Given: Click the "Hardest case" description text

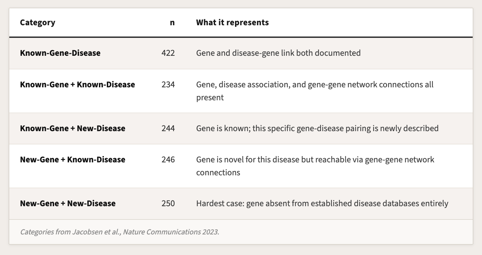Looking at the screenshot, I should coord(322,204).
